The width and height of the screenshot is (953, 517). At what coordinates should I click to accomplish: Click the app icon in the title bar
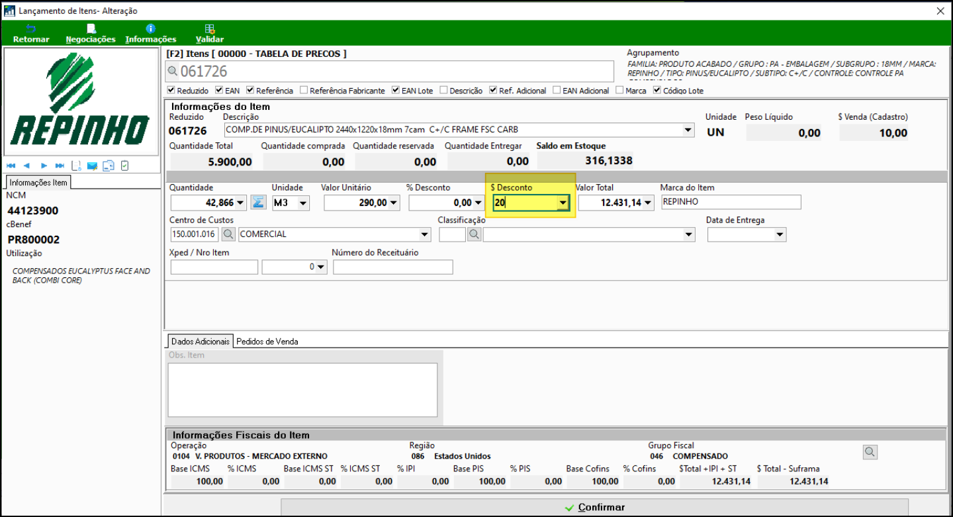pos(9,11)
